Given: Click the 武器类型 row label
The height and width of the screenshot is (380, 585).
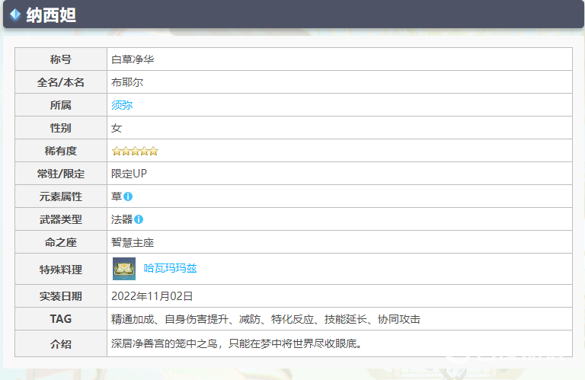Looking at the screenshot, I should coord(61,219).
